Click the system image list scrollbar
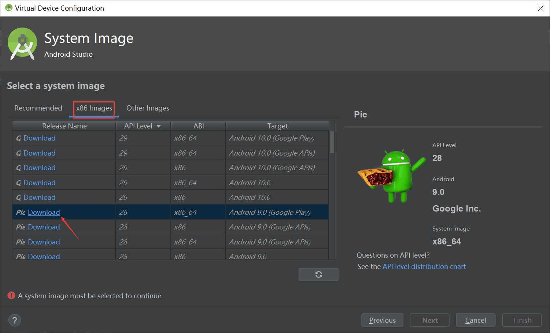550x333 pixels. [332, 142]
